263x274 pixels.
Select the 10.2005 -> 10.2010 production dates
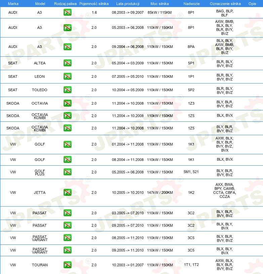128,193
